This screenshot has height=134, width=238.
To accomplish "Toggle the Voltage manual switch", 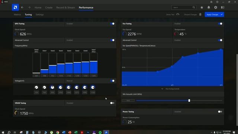I will [112, 81].
